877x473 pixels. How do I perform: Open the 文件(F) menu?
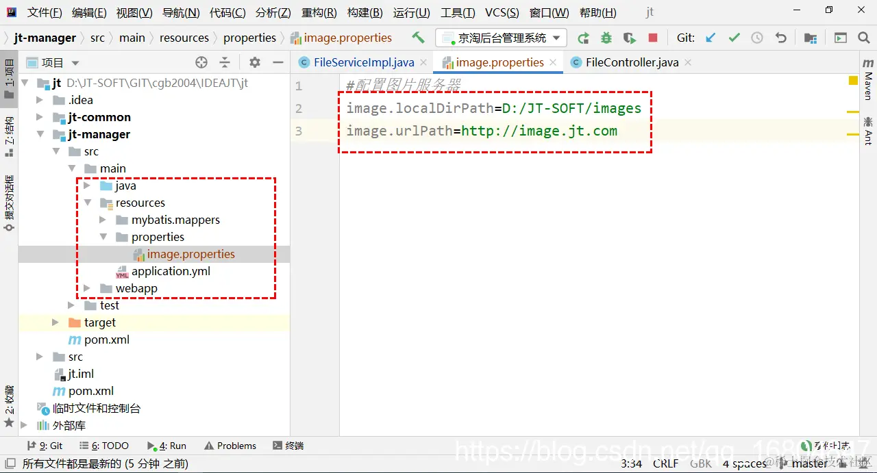coord(45,12)
